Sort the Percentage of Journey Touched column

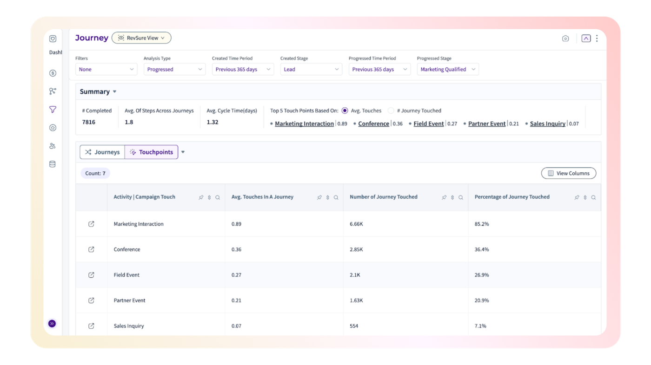click(x=585, y=197)
